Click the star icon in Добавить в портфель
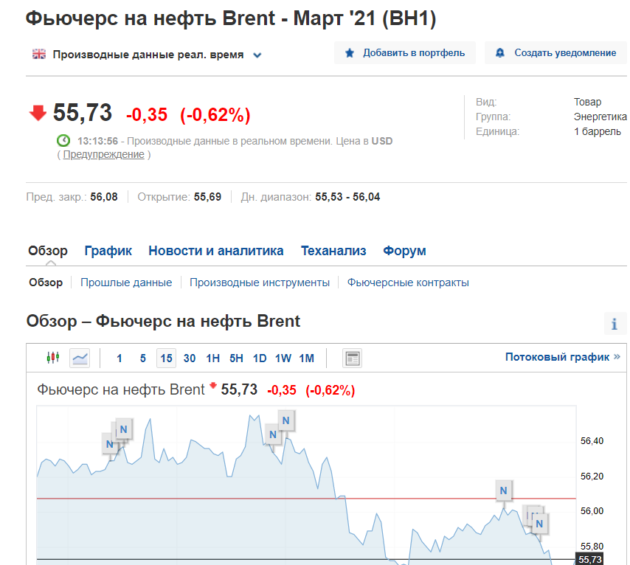This screenshot has height=565, width=630. coord(350,52)
